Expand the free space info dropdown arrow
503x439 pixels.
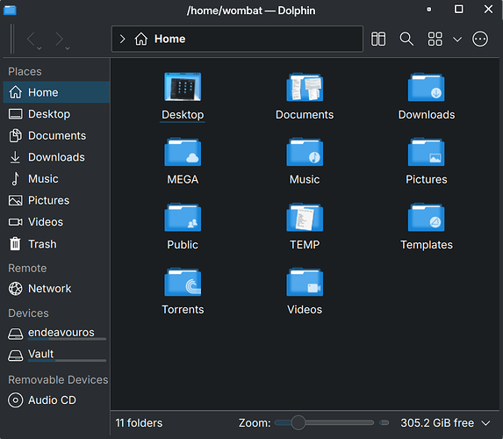486,423
